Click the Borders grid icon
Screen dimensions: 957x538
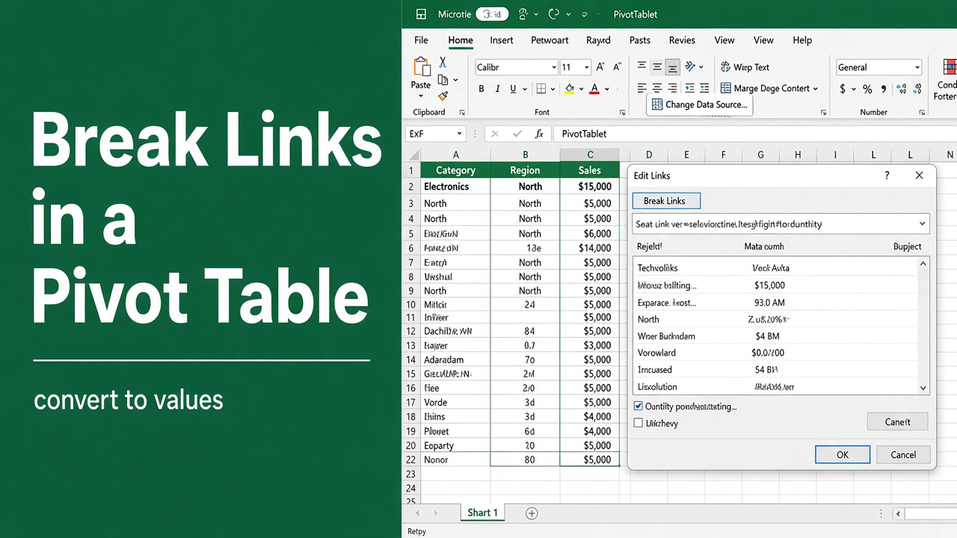541,89
